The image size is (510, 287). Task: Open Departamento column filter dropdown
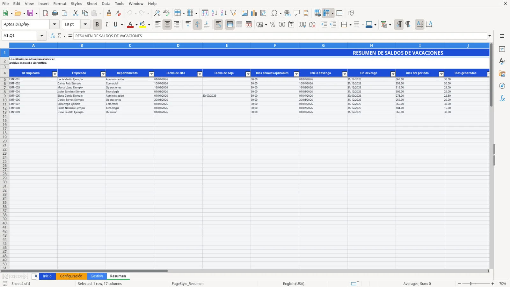pyautogui.click(x=151, y=74)
